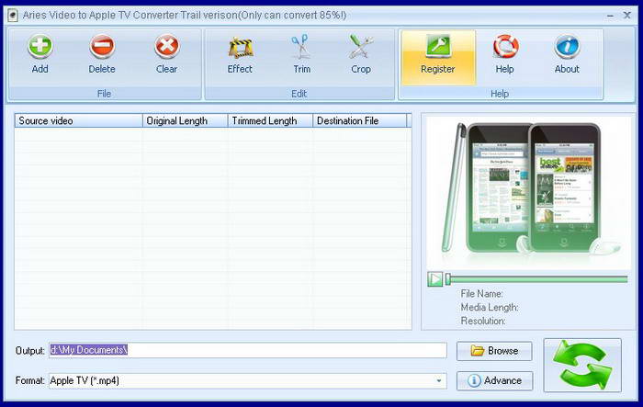The image size is (643, 407).
Task: Click the Destination File column header
Action: click(360, 120)
